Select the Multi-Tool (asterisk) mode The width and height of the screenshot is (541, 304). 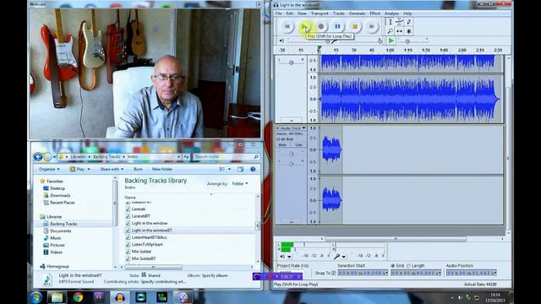pos(408,31)
